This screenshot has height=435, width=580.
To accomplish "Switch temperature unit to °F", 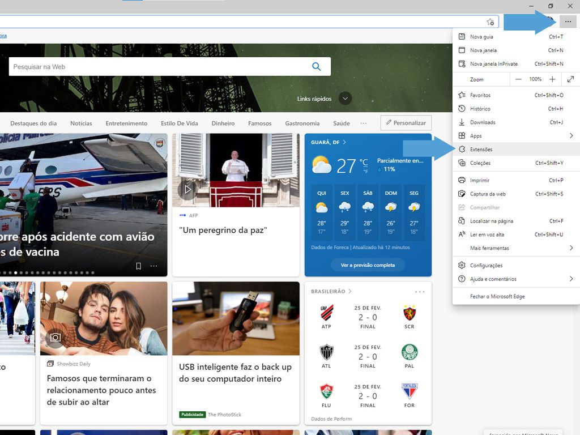I will (365, 172).
